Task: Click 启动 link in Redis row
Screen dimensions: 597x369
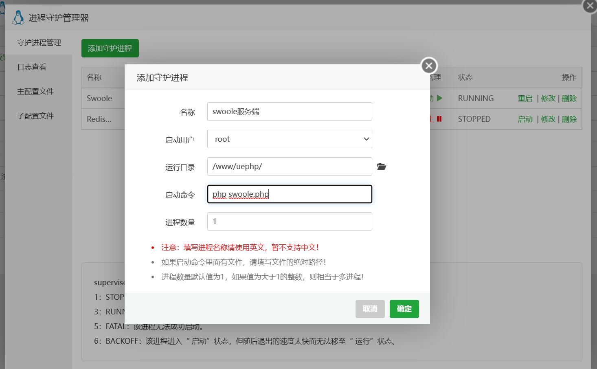Action: pos(525,119)
